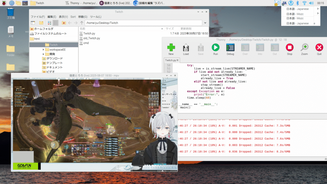Open the Sort menu
The width and height of the screenshot is (327, 184).
pos(73,17)
